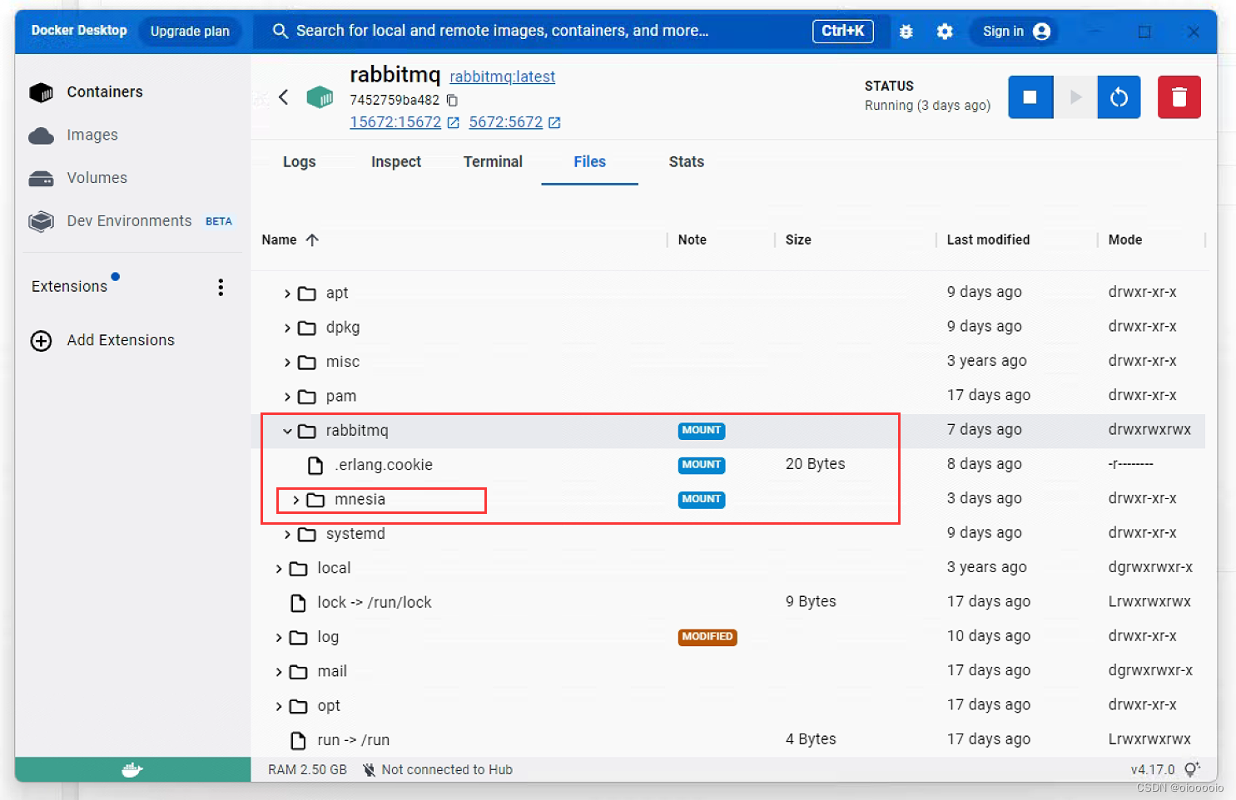
Task: Open the Extensions options menu
Action: tap(221, 286)
